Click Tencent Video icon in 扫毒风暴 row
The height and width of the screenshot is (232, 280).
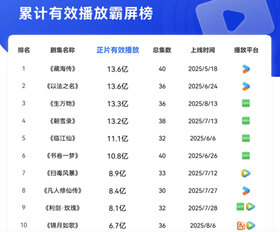click(246, 173)
